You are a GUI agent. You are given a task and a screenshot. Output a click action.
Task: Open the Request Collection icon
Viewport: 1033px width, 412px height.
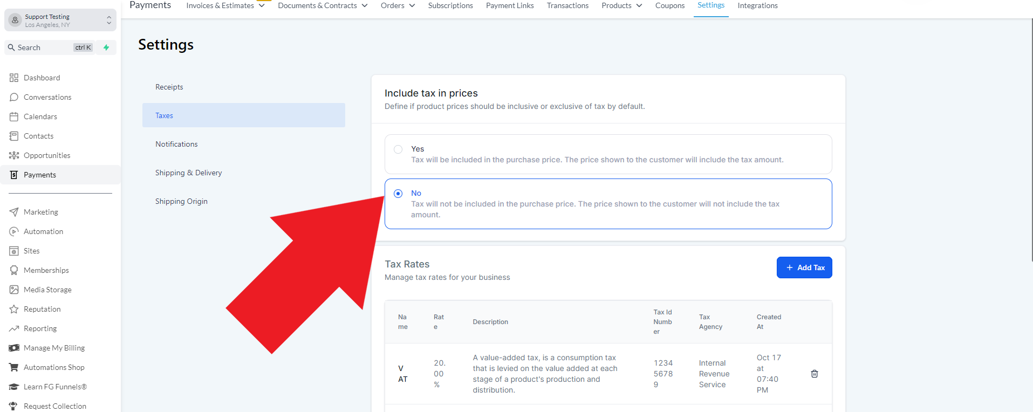[x=14, y=406]
